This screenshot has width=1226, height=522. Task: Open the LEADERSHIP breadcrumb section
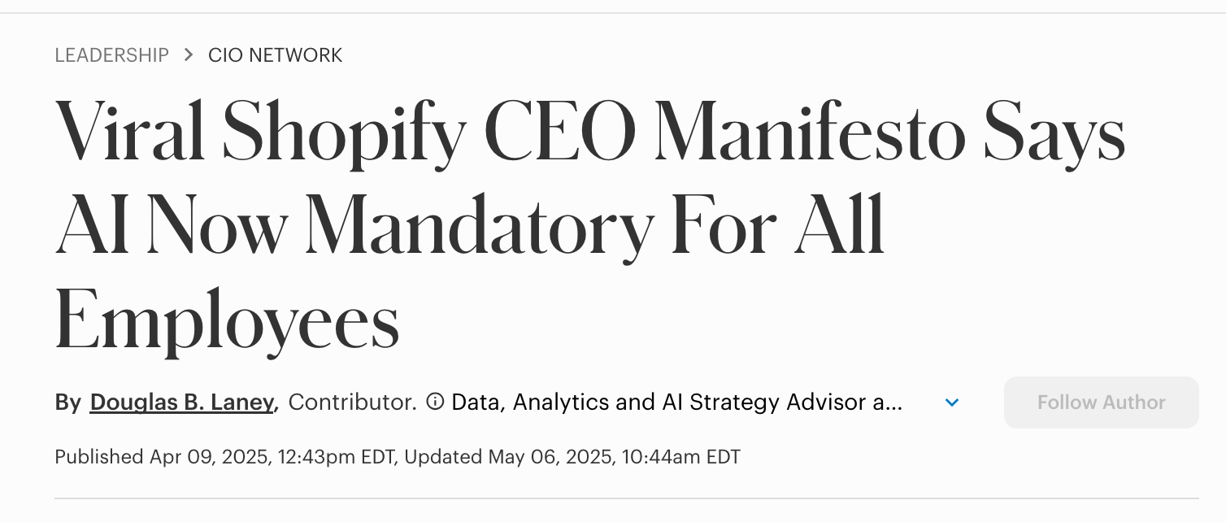pos(112,55)
